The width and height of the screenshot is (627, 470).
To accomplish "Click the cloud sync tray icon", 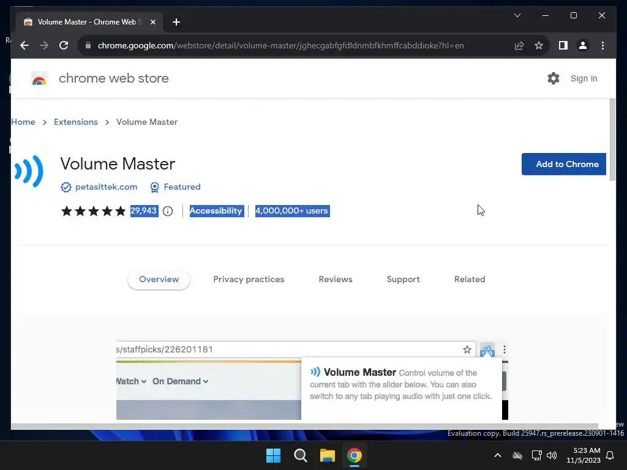I will coord(517,455).
